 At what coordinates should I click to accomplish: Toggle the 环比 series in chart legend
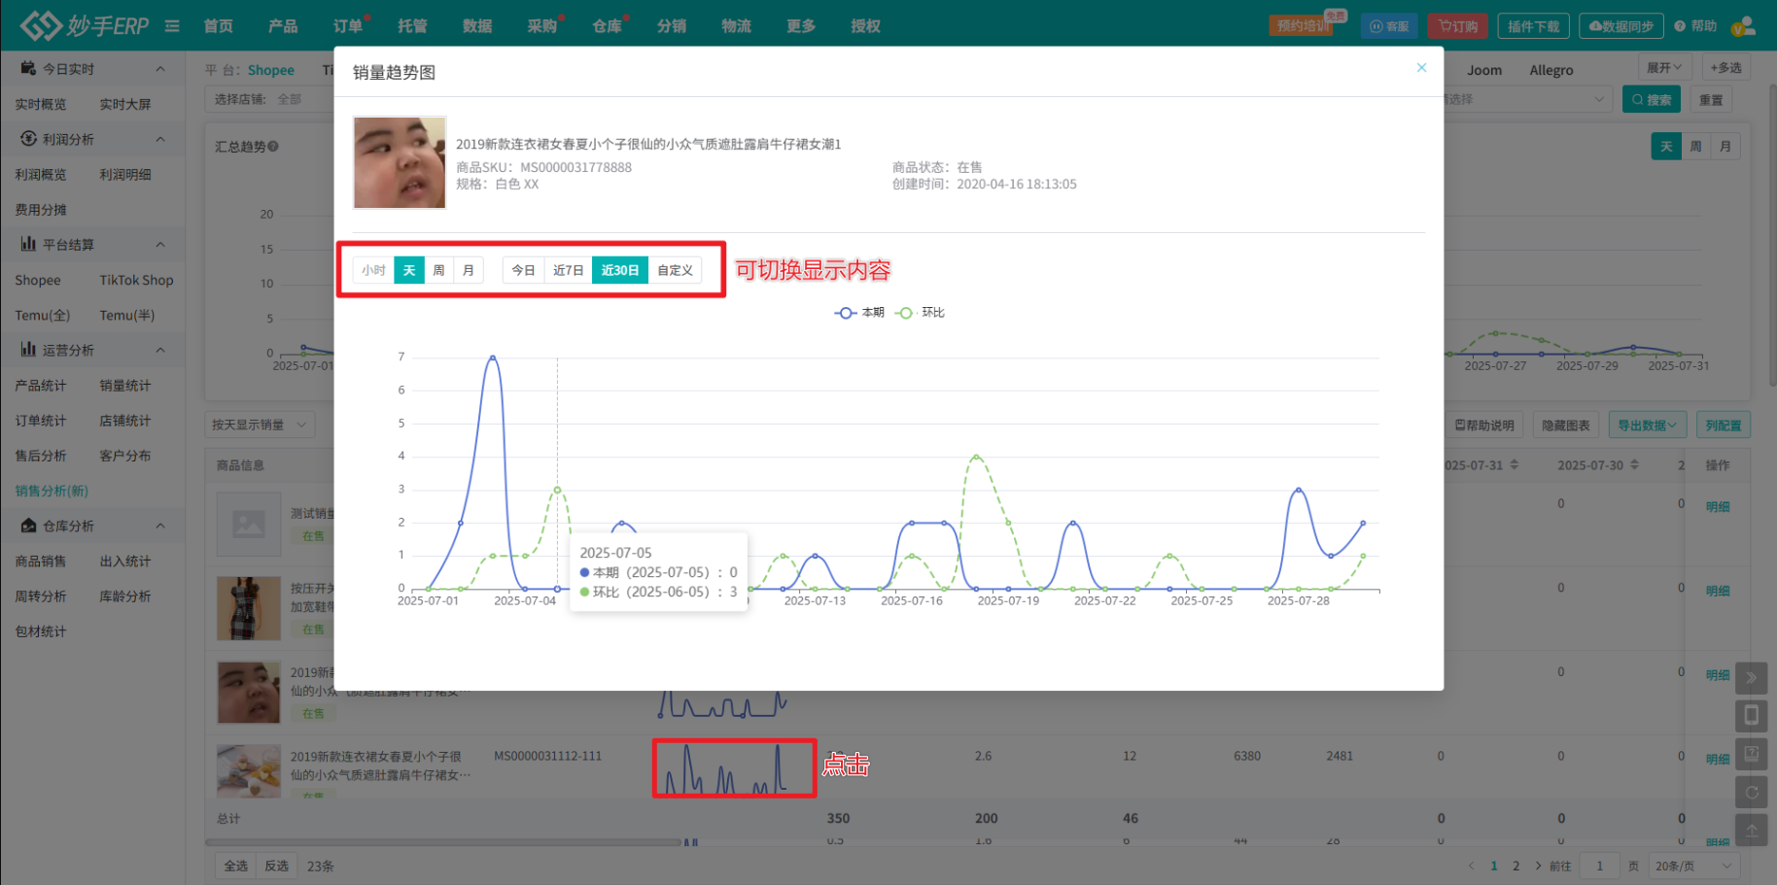pos(920,313)
